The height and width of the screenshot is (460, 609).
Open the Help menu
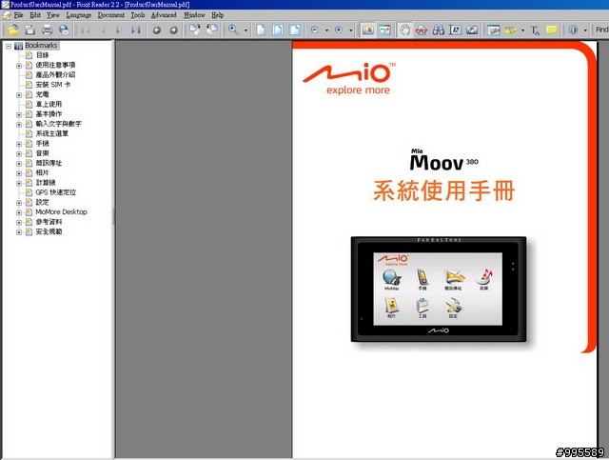pos(218,15)
